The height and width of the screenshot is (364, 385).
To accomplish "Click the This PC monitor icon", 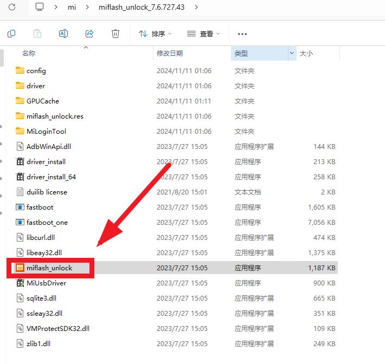I will (x=40, y=7).
